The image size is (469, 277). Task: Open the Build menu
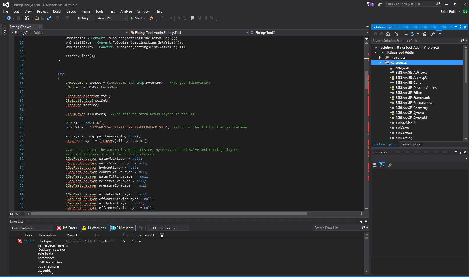click(57, 11)
